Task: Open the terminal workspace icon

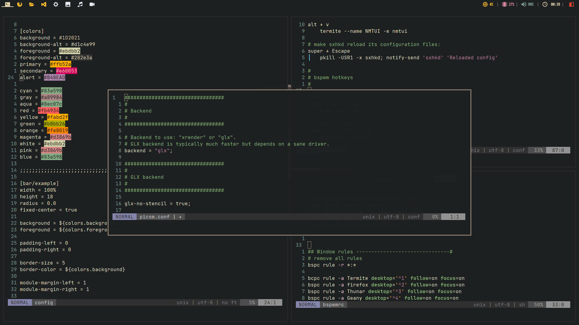Action: [x=8, y=5]
